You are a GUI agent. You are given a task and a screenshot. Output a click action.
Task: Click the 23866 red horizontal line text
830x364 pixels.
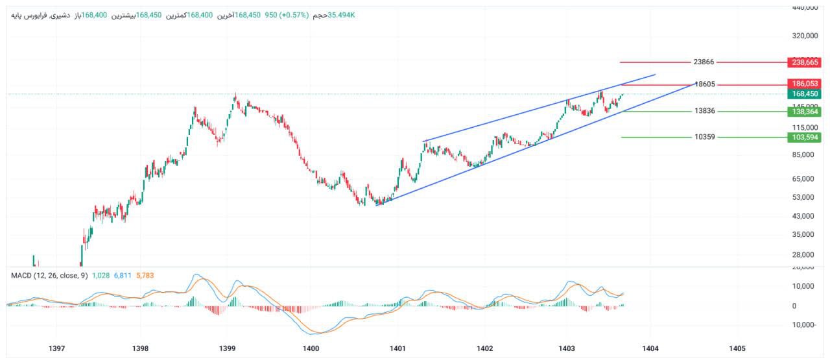[x=704, y=62]
